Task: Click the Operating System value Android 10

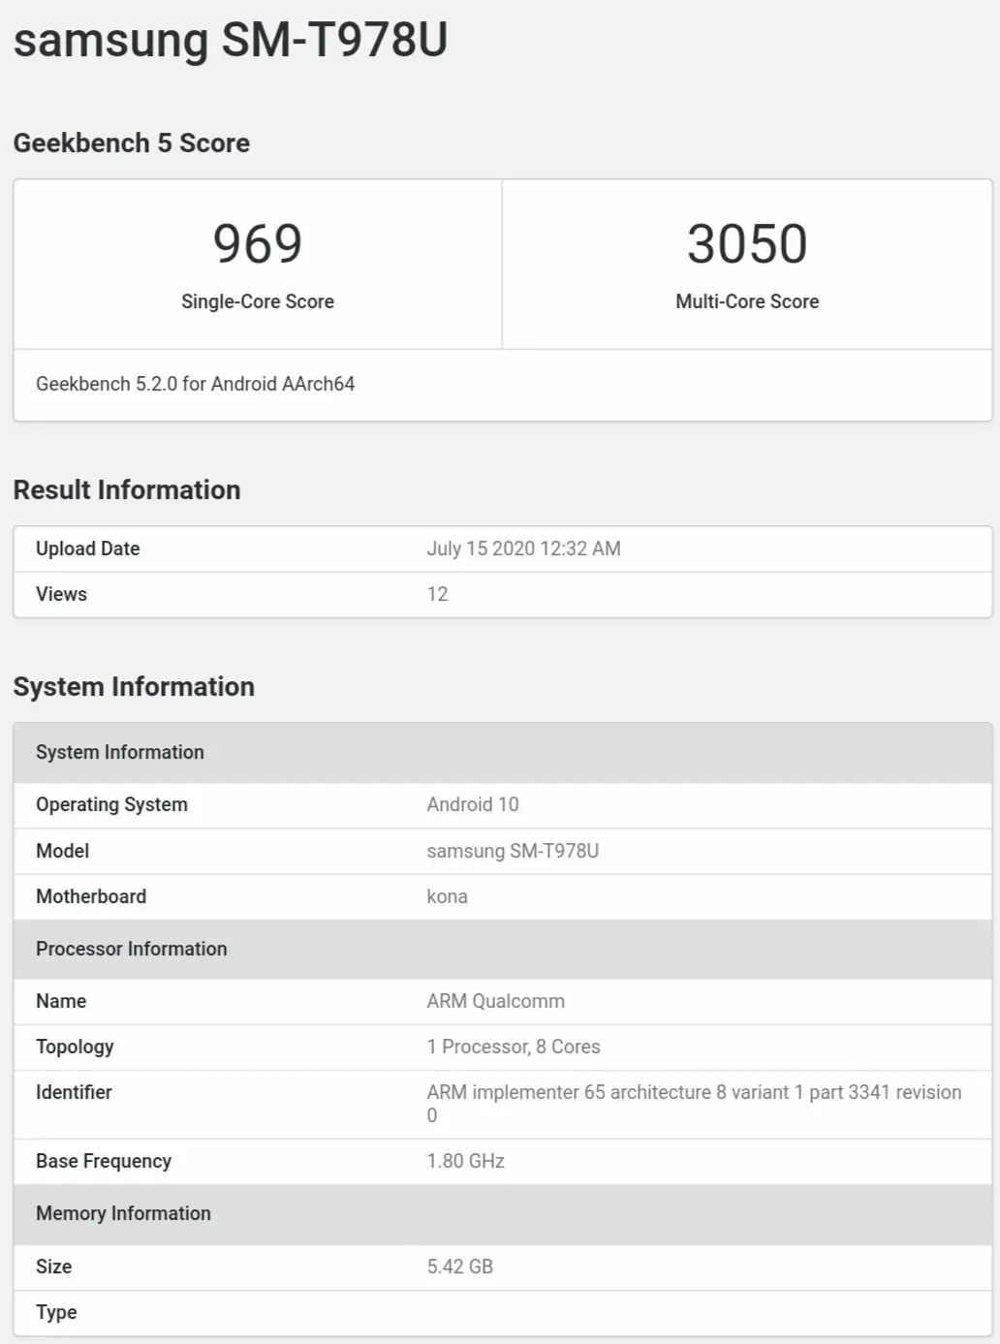Action: (473, 804)
